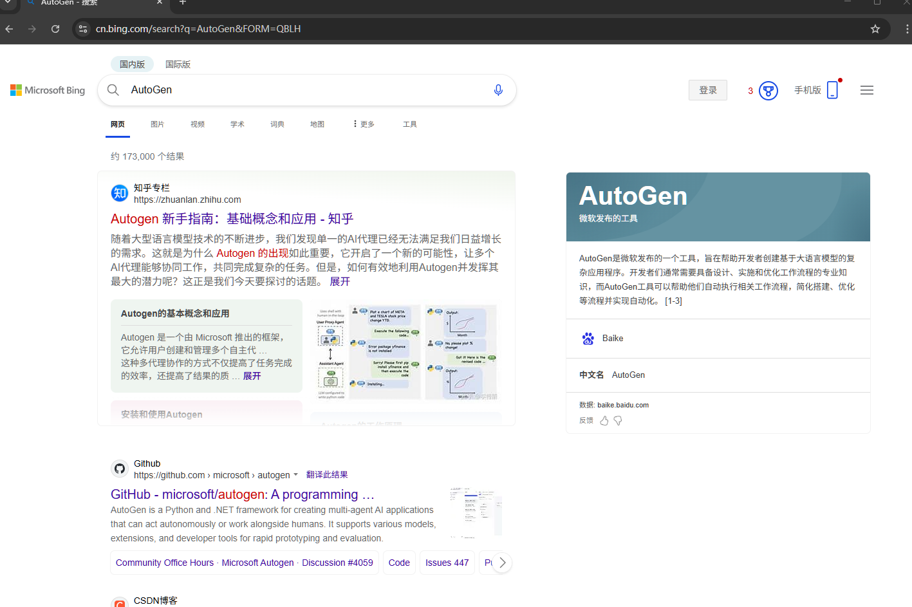
Task: Give thumbs down feedback on knowledge panel
Action: click(618, 420)
